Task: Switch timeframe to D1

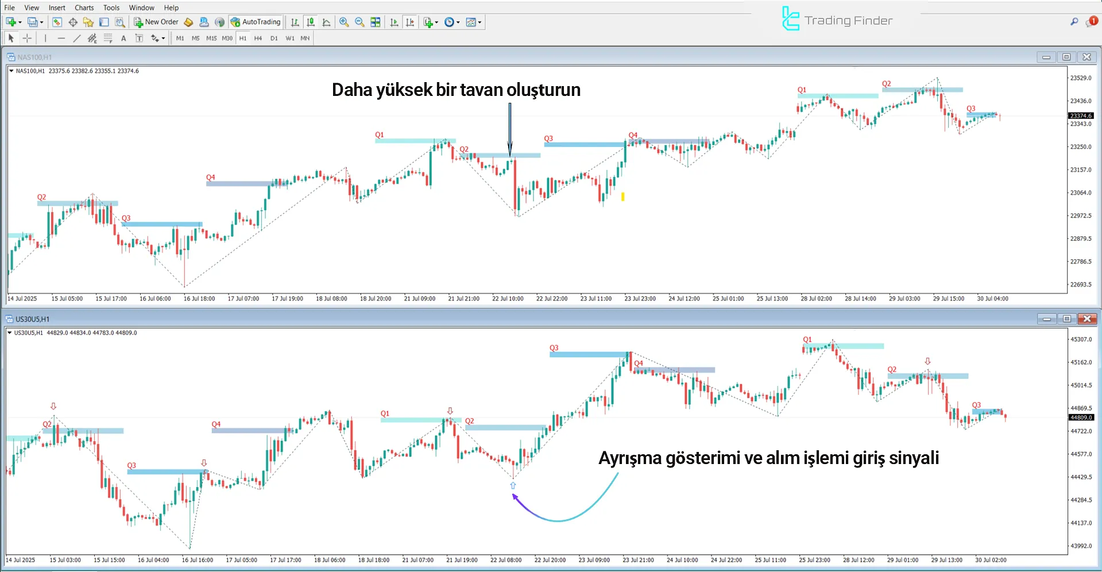Action: pos(273,38)
